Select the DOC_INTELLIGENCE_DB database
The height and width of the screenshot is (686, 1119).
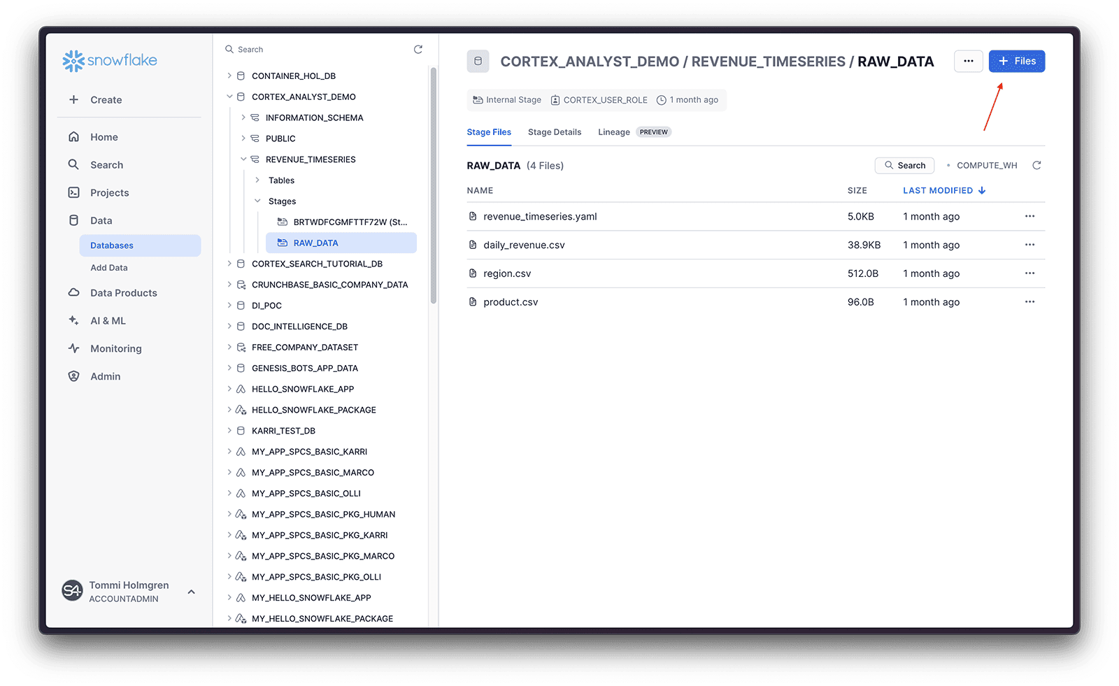(299, 327)
